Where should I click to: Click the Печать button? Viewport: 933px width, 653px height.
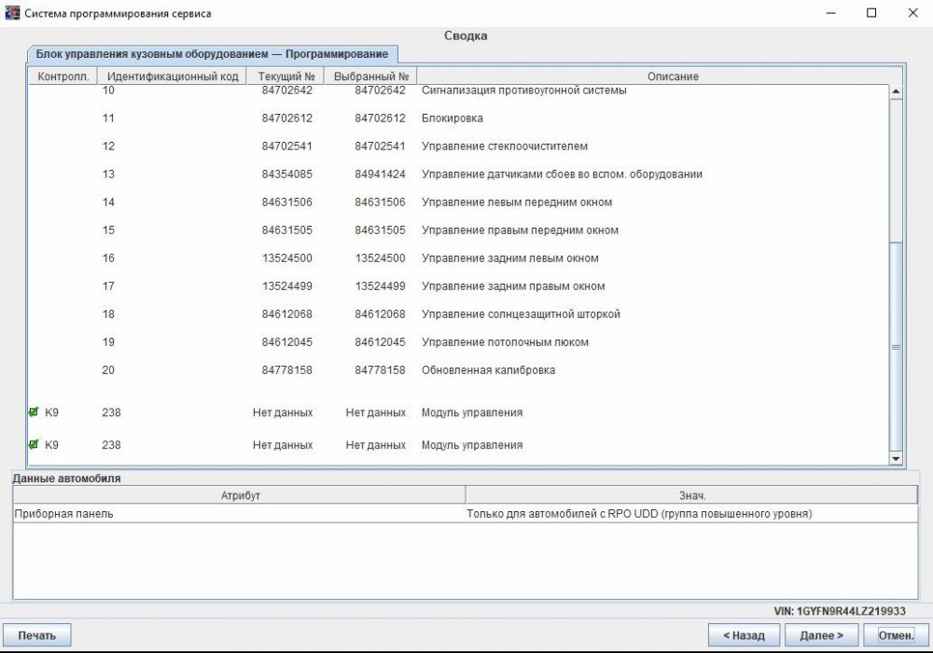[x=37, y=635]
